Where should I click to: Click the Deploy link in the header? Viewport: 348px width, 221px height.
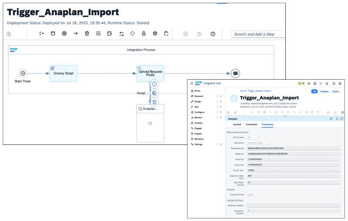[335, 91]
